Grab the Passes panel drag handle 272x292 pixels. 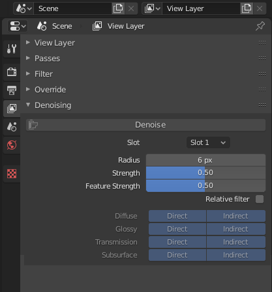[262, 59]
